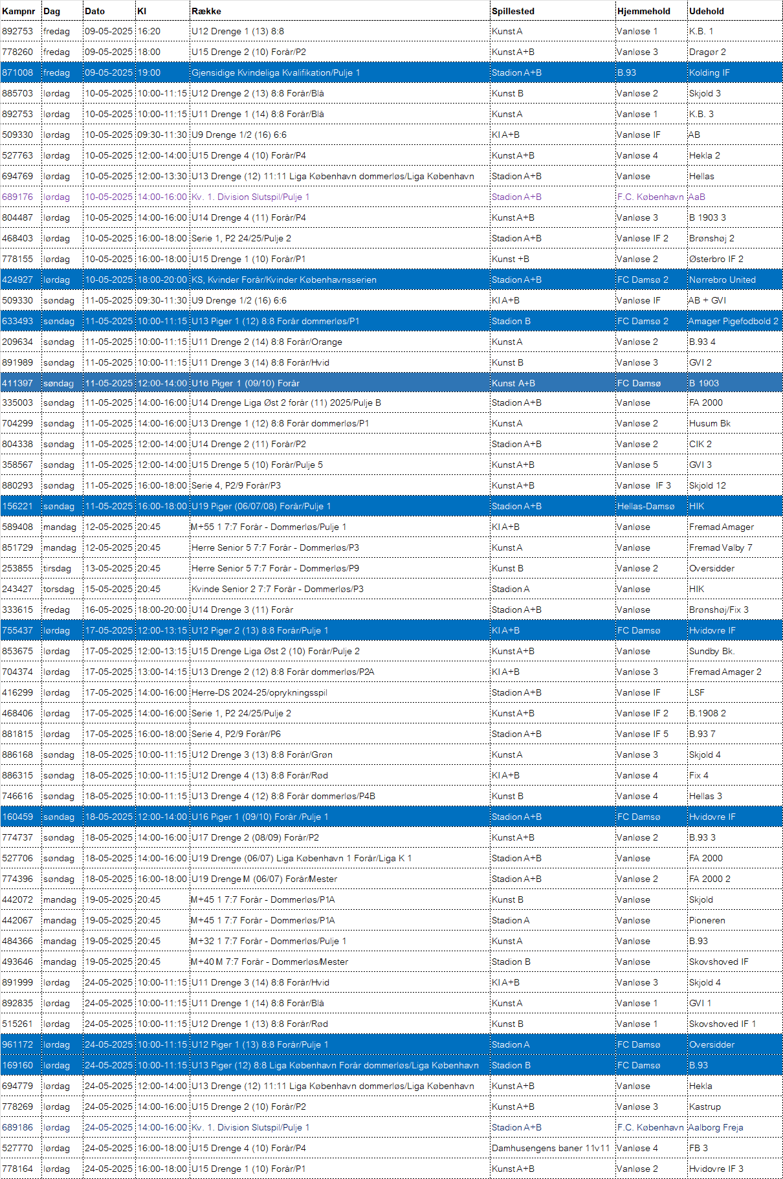Screen dimensions: 783x1179
Task: Click the Kl column header
Action: [x=142, y=11]
